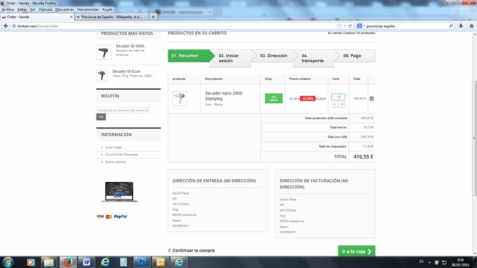The width and height of the screenshot is (477, 268).
Task: Click the PayPal payment logo
Action: click(120, 217)
